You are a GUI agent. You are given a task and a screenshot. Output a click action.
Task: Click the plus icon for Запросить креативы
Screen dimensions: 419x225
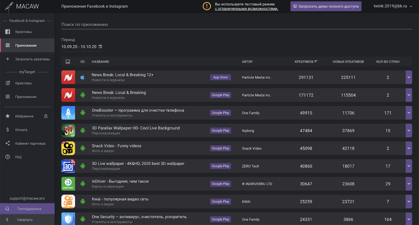pos(8,59)
